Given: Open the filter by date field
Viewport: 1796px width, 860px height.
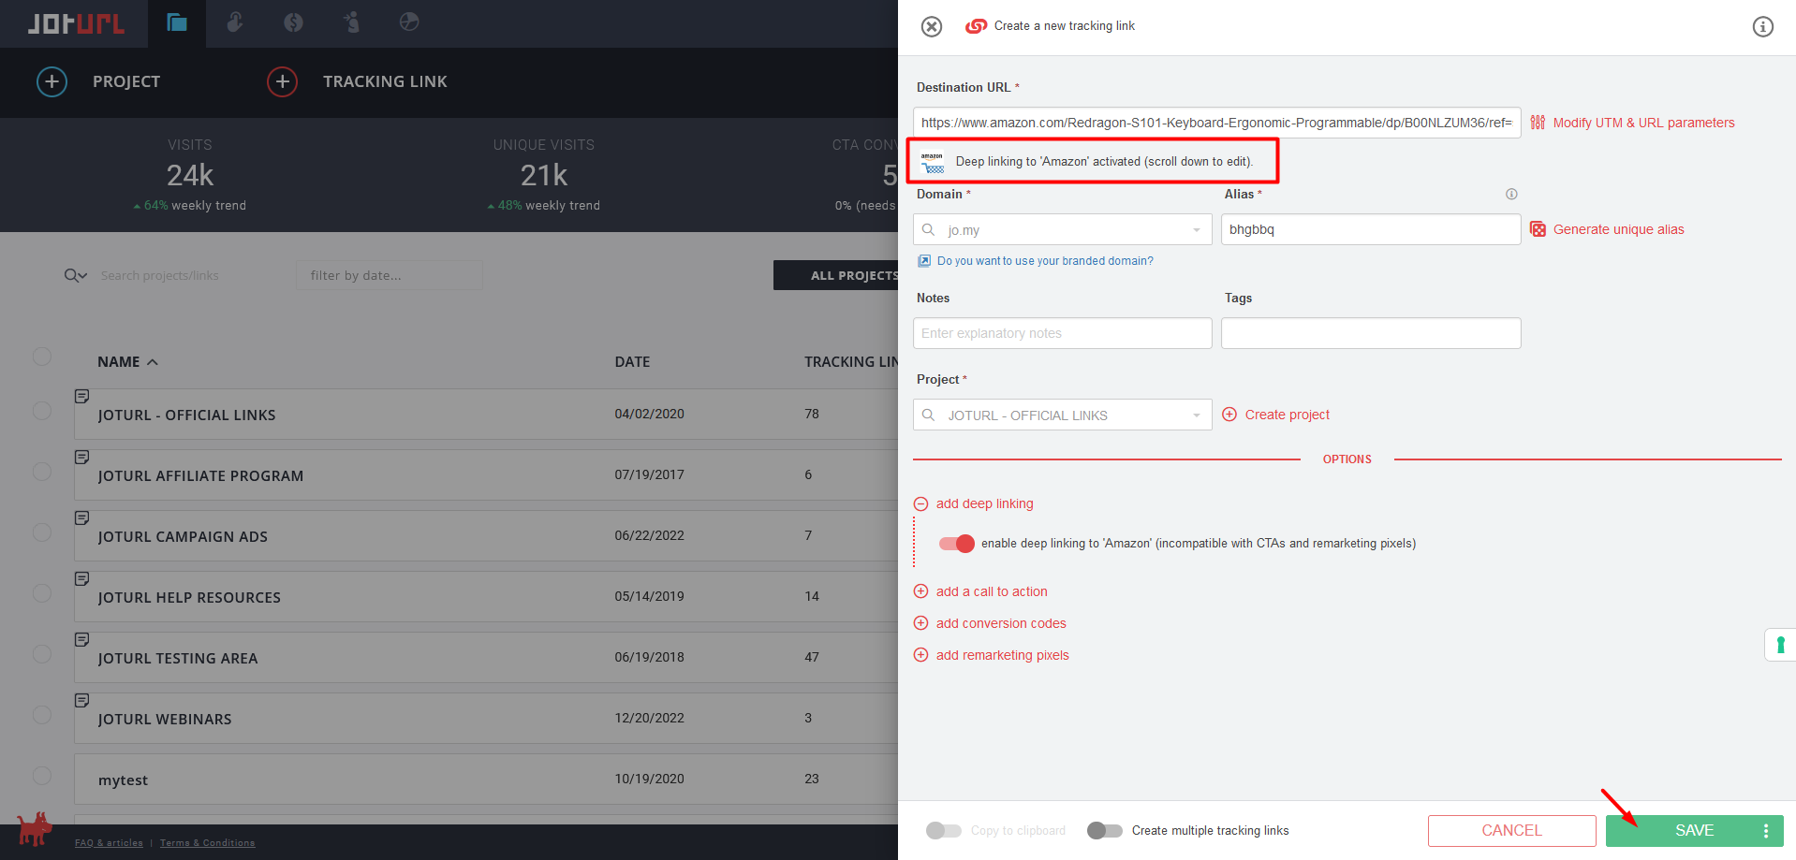Looking at the screenshot, I should point(389,275).
